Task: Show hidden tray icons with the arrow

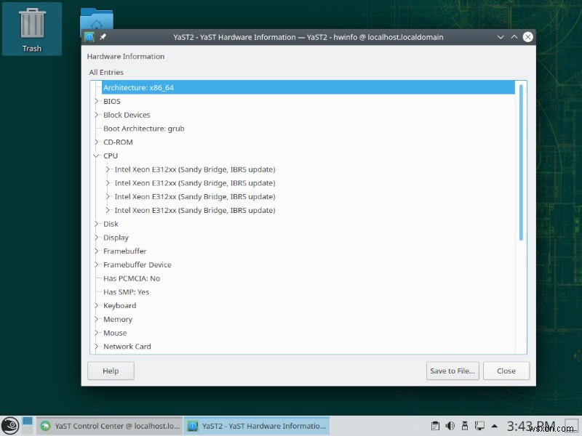Action: point(494,425)
